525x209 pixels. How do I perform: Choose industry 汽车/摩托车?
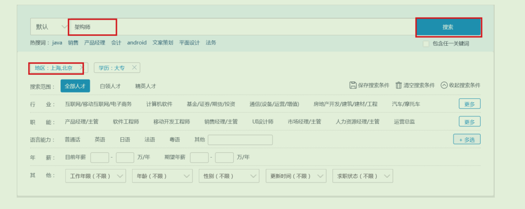pyautogui.click(x=406, y=104)
